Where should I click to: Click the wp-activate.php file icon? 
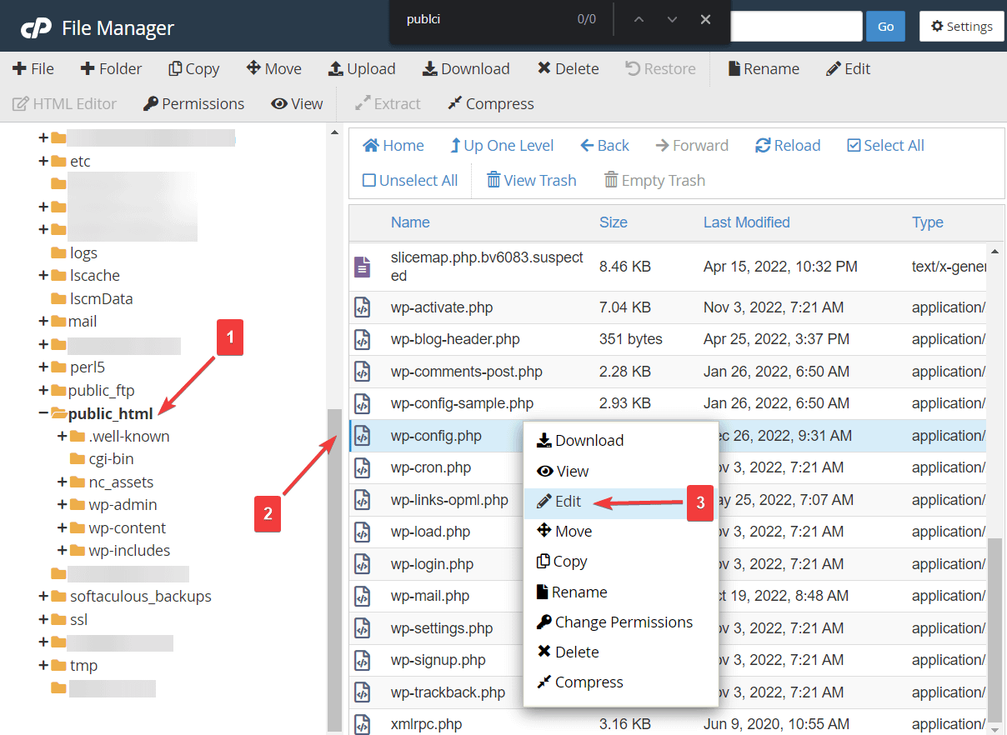(362, 307)
